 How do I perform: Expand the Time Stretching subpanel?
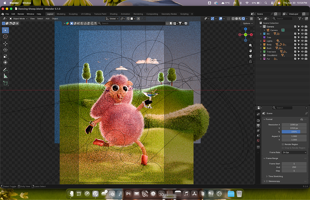(x=267, y=176)
